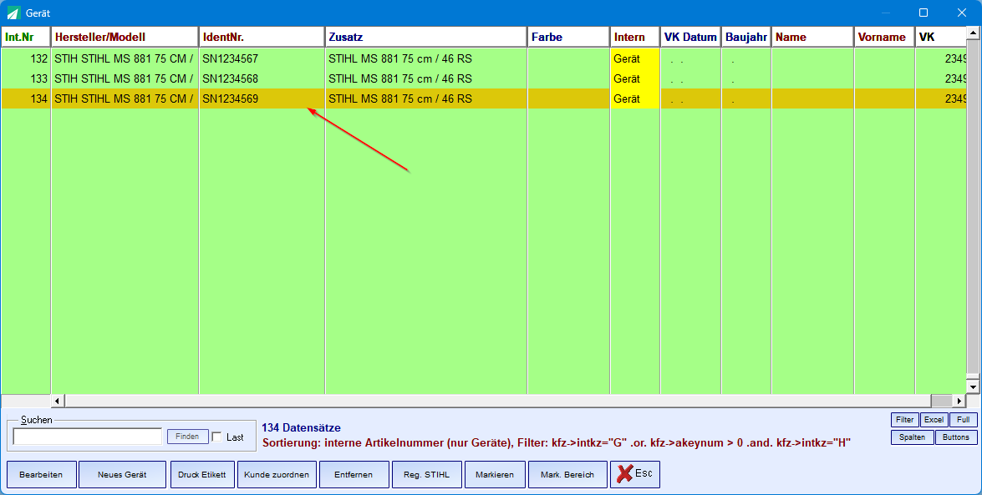Click the Baujahr column header
The height and width of the screenshot is (495, 982).
click(x=745, y=37)
